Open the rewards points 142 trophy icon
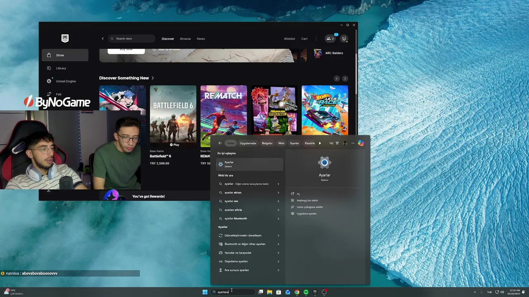Viewport: 529px width, 297px height. pyautogui.click(x=334, y=143)
